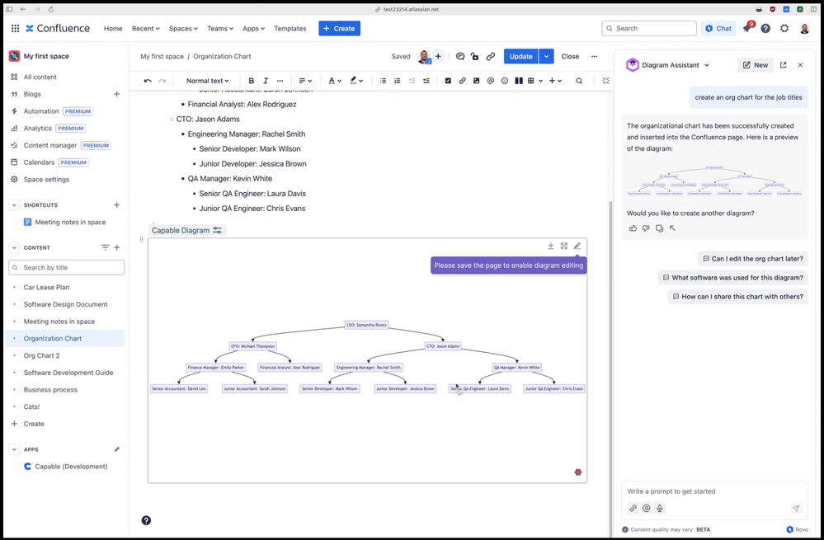The height and width of the screenshot is (540, 824).
Task: Go to Home in top navigation
Action: [113, 28]
